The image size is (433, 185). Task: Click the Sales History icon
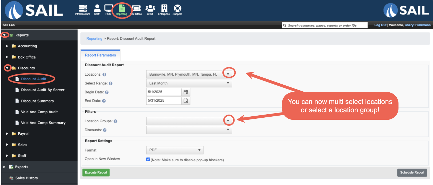point(11,178)
